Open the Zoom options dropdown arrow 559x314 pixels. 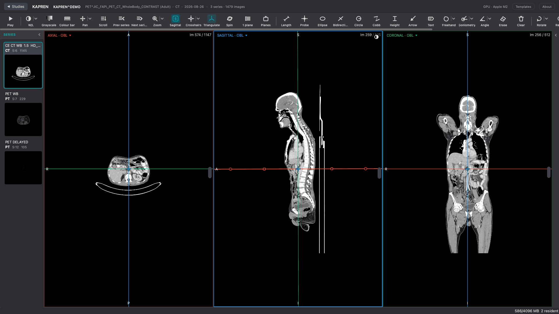point(162,19)
